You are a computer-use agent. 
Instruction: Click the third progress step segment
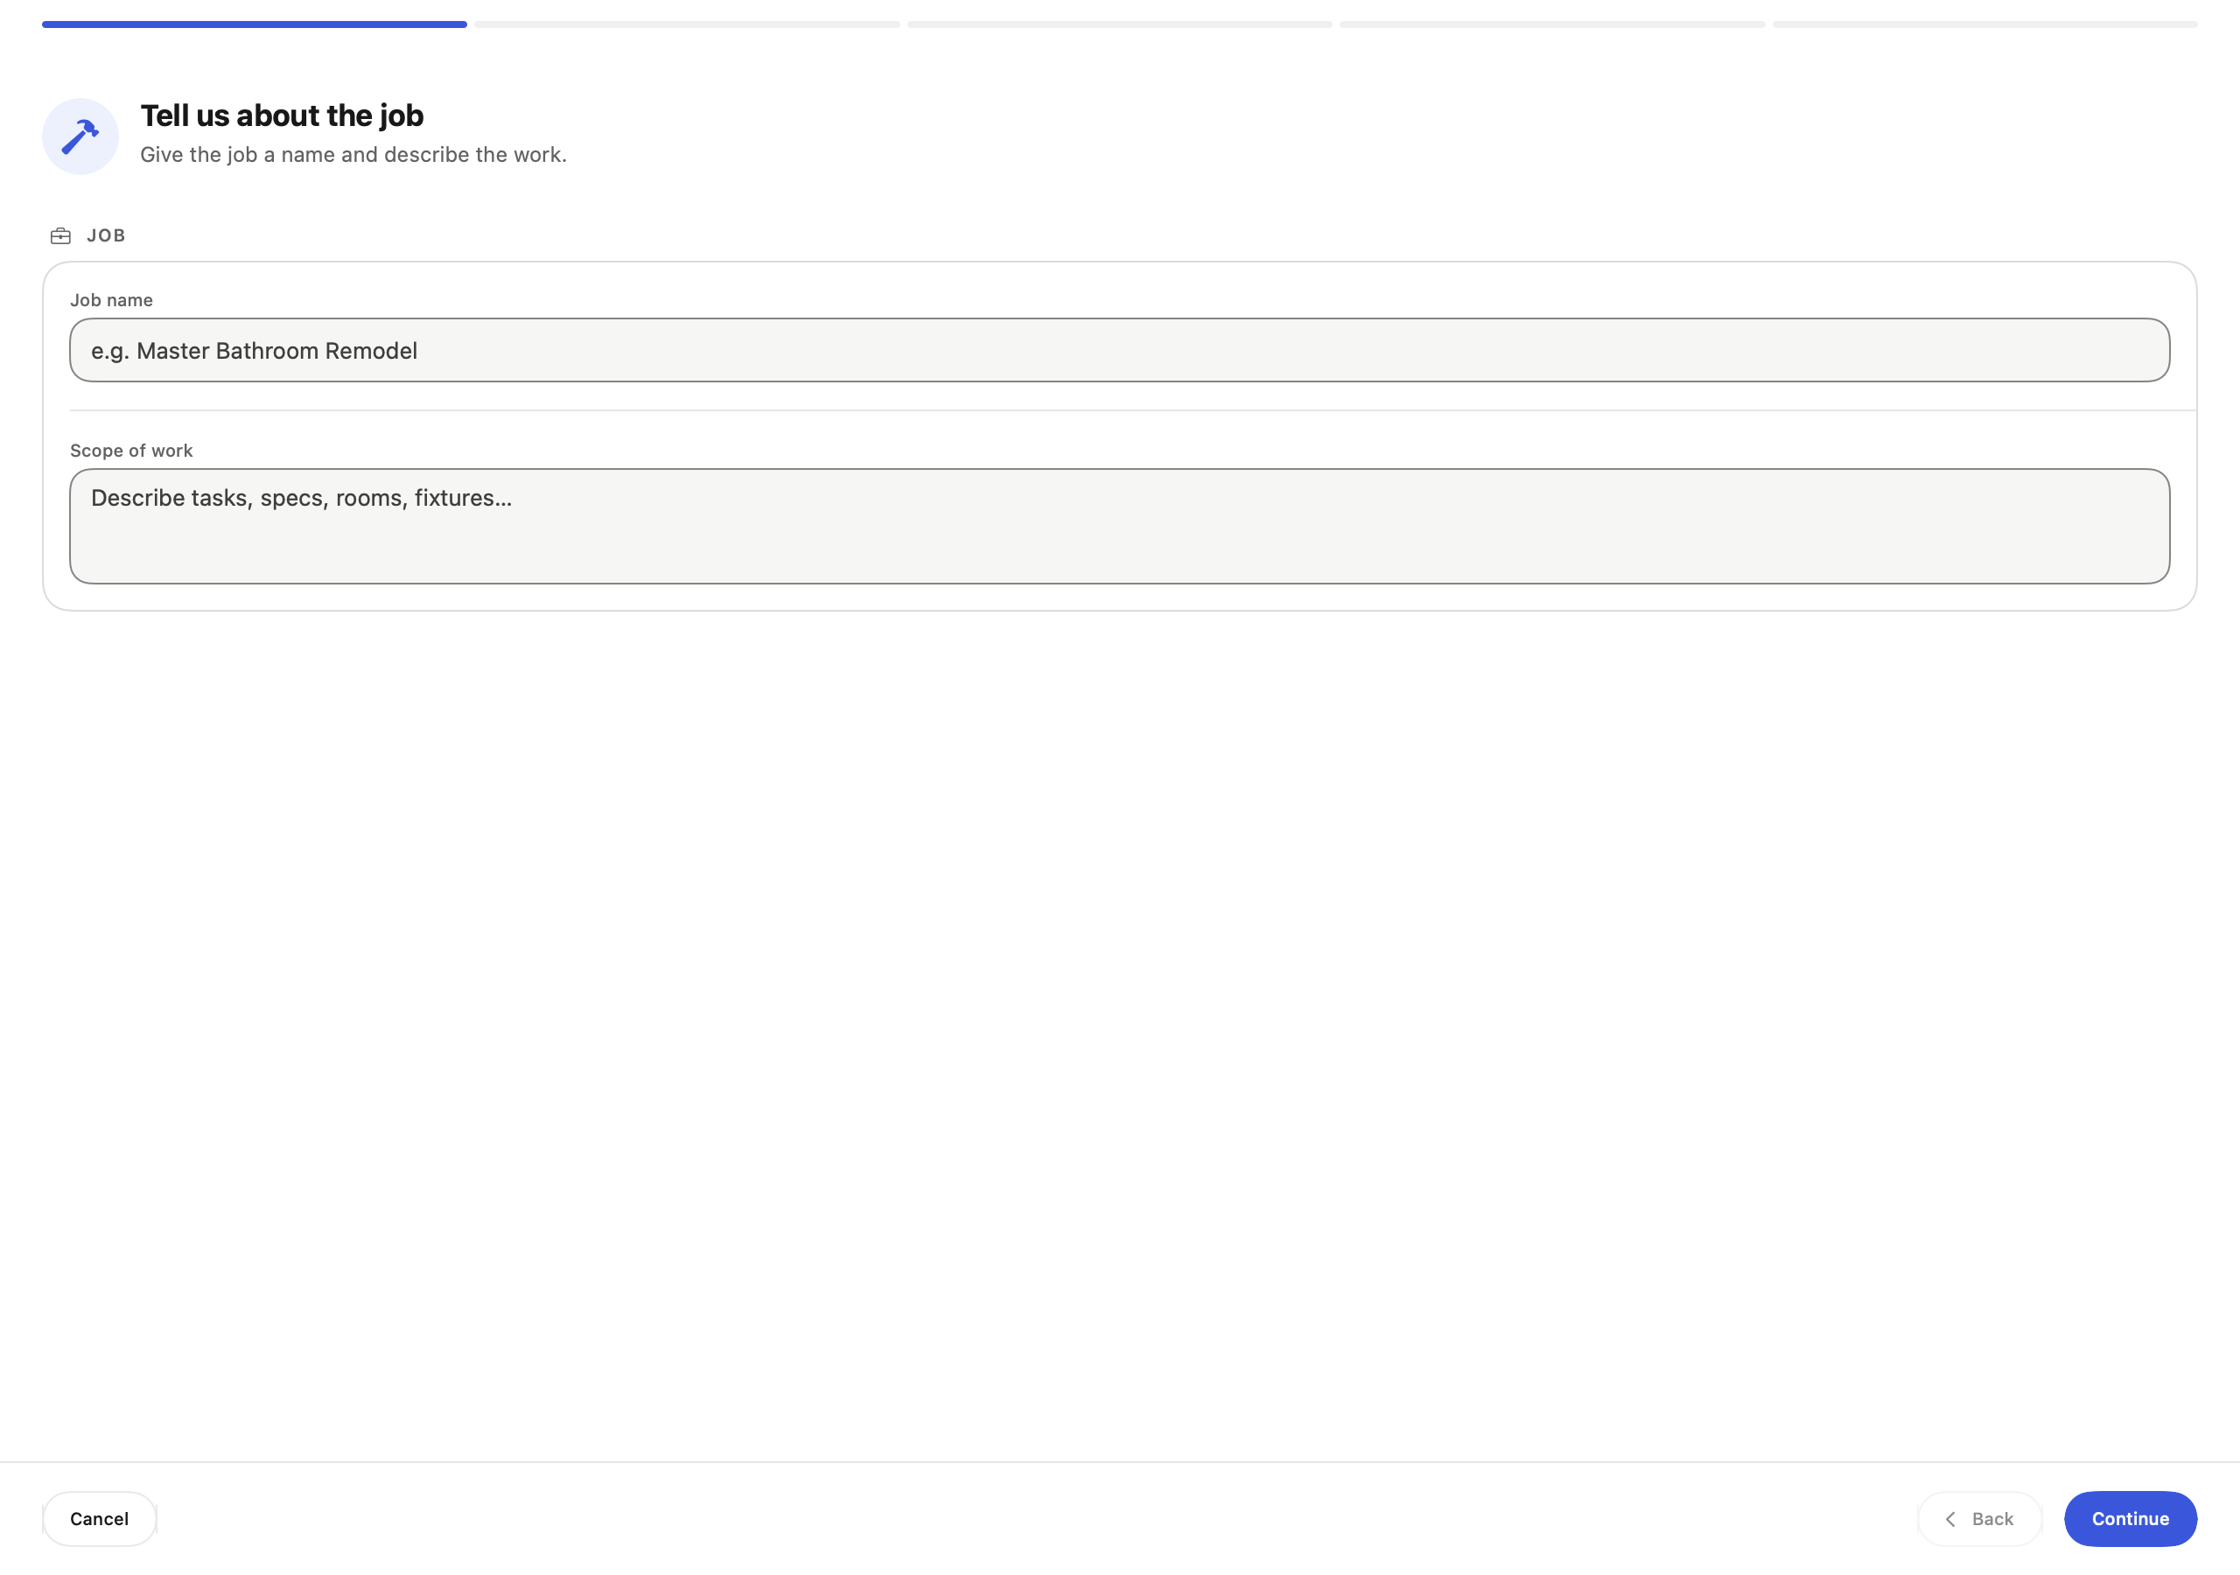(x=1120, y=24)
